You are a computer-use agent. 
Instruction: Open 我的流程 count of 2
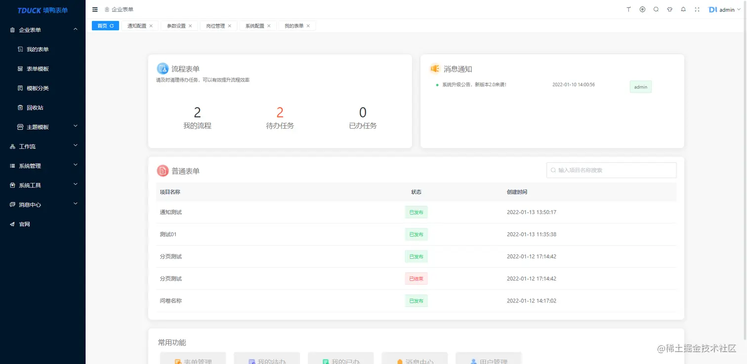pyautogui.click(x=197, y=112)
